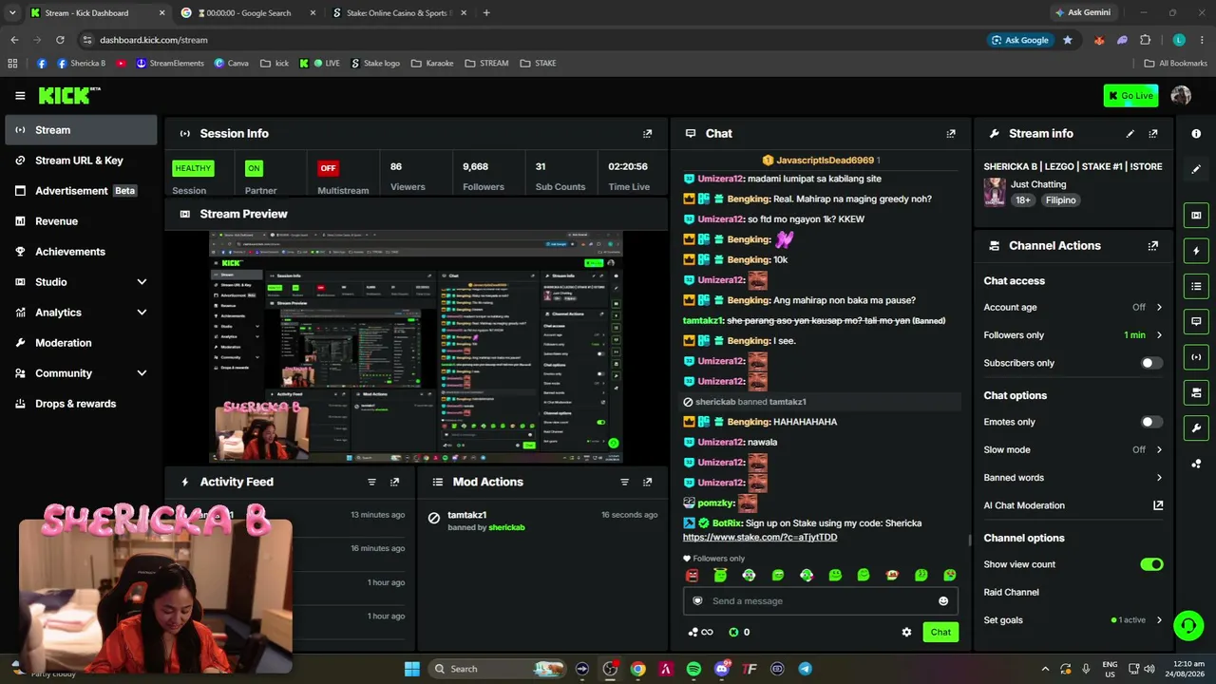Open the hamburger menu beside the Kick logo
Image resolution: width=1216 pixels, height=684 pixels.
click(x=20, y=95)
